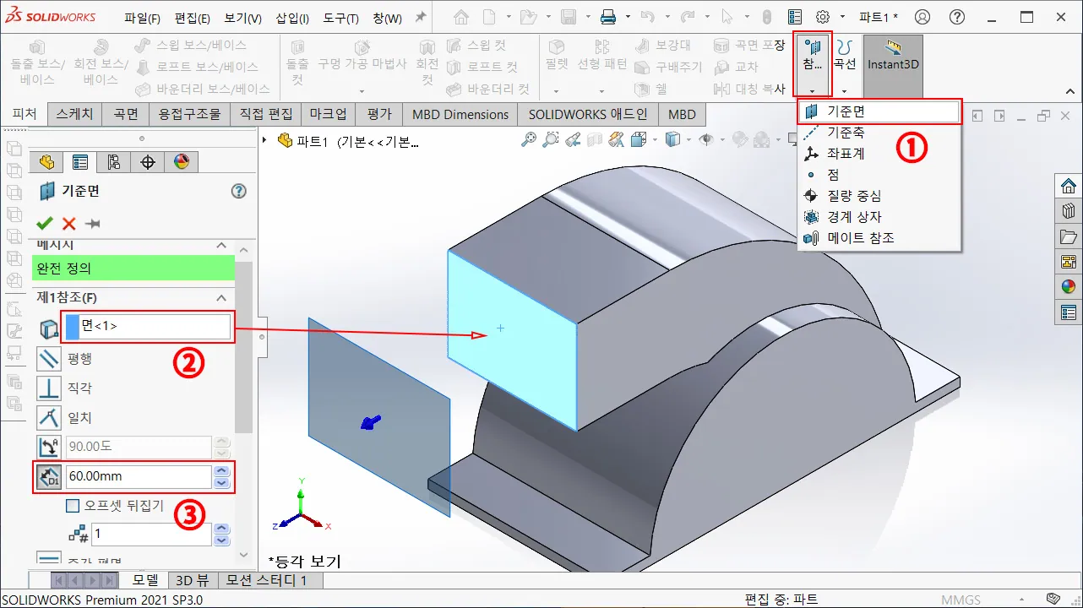Pin the 기준면 PropertyManager with pushpin
The height and width of the screenshot is (608, 1083).
pos(93,223)
